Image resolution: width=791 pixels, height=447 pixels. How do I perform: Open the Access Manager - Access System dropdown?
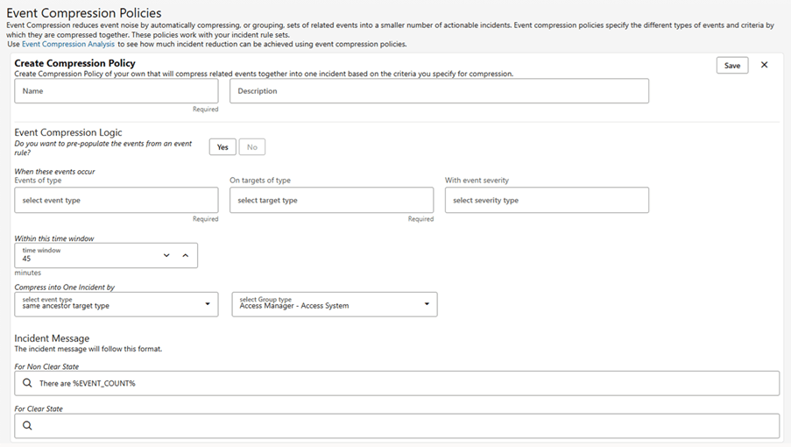pyautogui.click(x=335, y=304)
